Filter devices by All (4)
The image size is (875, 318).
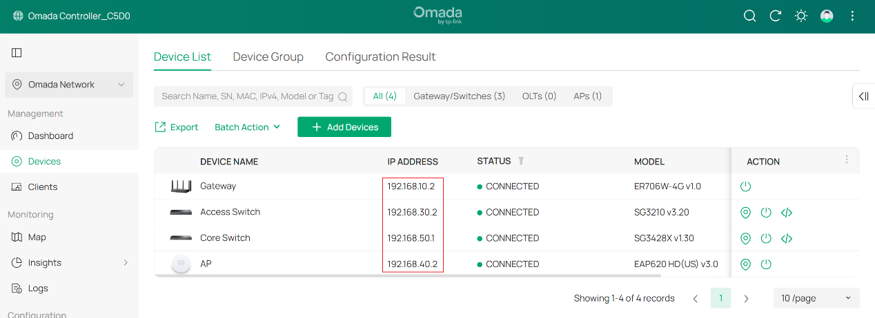click(385, 96)
